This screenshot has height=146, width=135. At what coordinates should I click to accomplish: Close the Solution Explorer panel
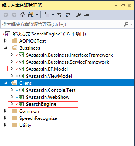click(x=129, y=6)
